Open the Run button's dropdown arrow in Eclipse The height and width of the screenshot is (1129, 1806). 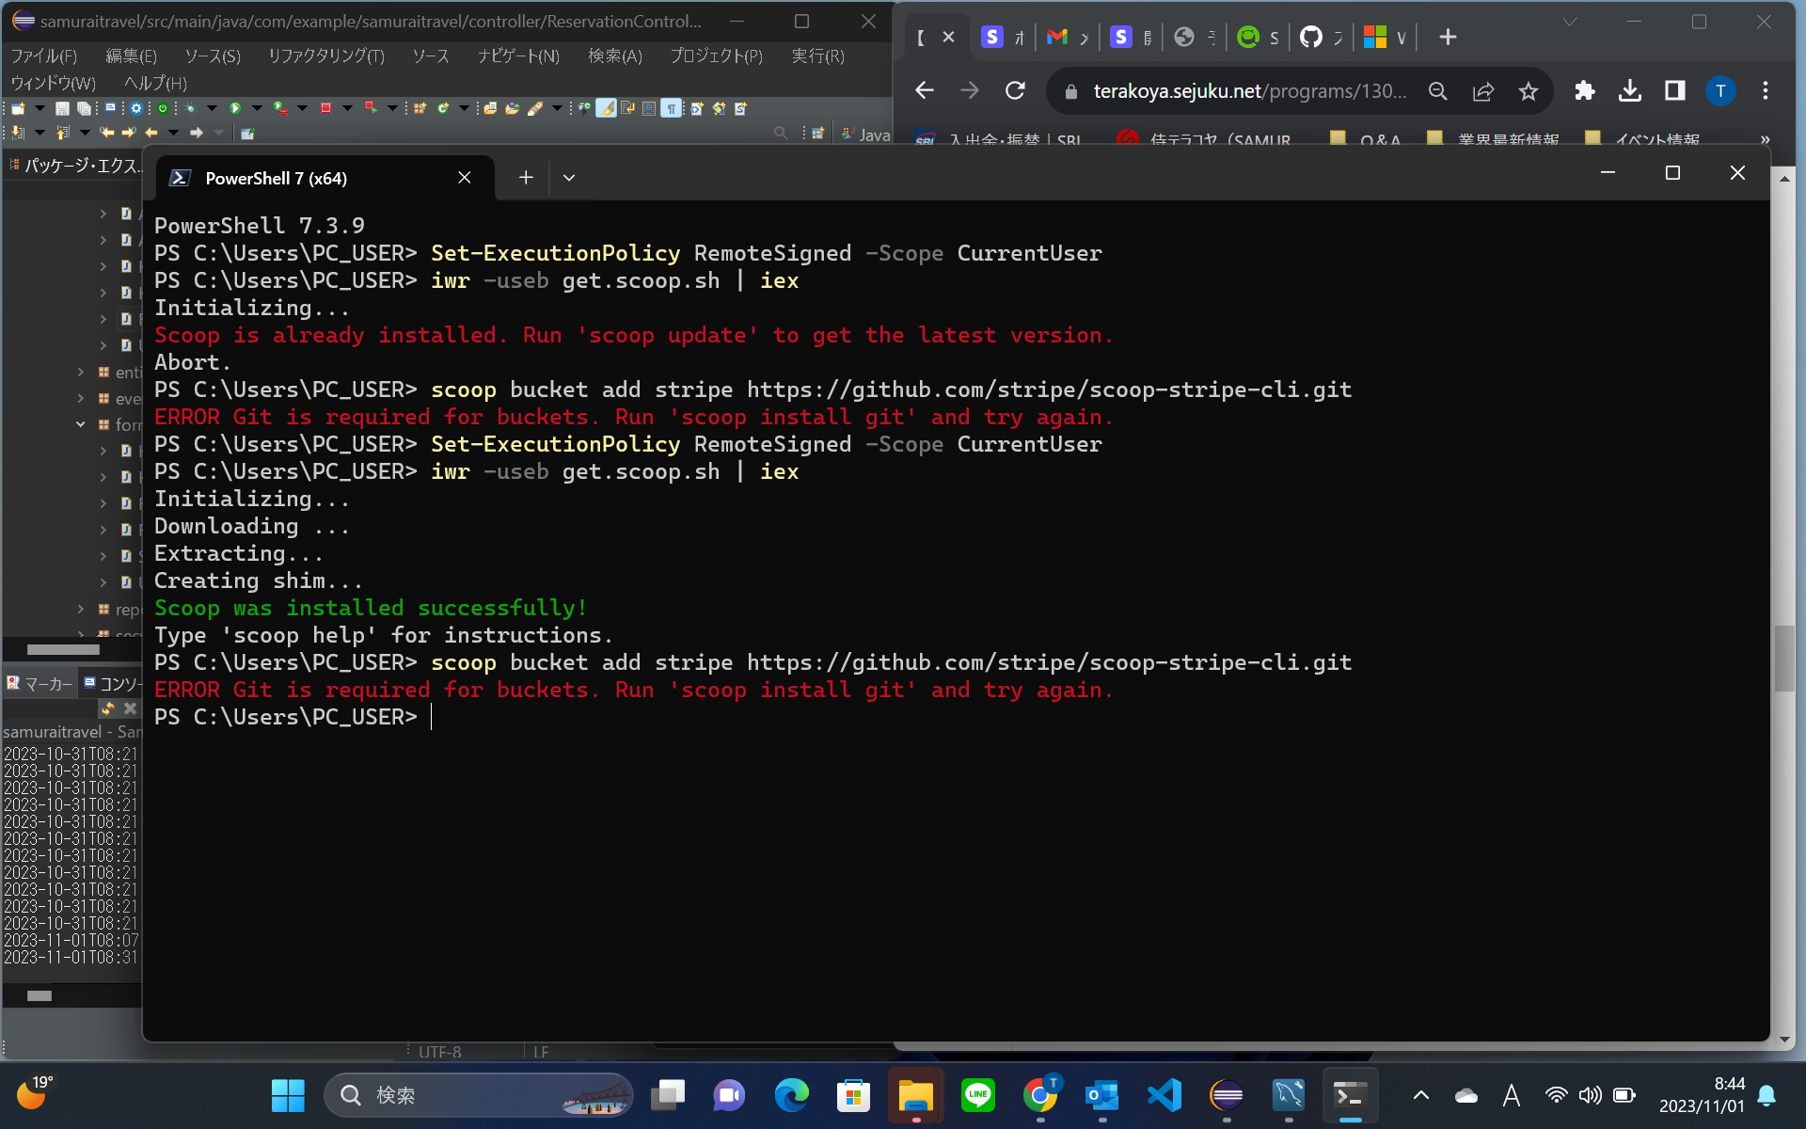tap(257, 108)
